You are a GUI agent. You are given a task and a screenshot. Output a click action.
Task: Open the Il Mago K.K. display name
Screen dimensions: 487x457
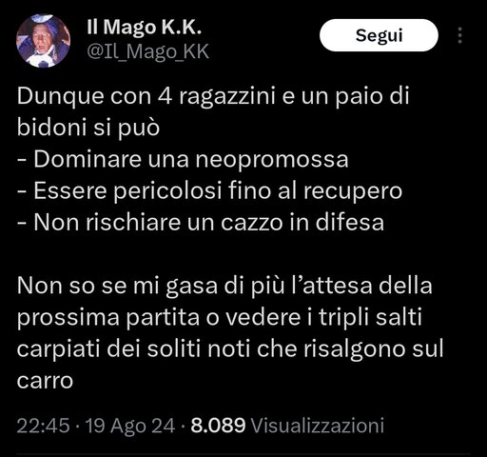click(145, 27)
